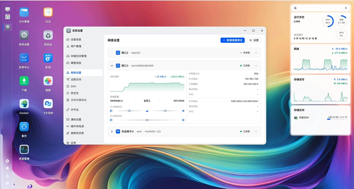The width and height of the screenshot is (354, 189).
Task: Go to 存储空间管理 in sidebar
Action: coord(79,56)
